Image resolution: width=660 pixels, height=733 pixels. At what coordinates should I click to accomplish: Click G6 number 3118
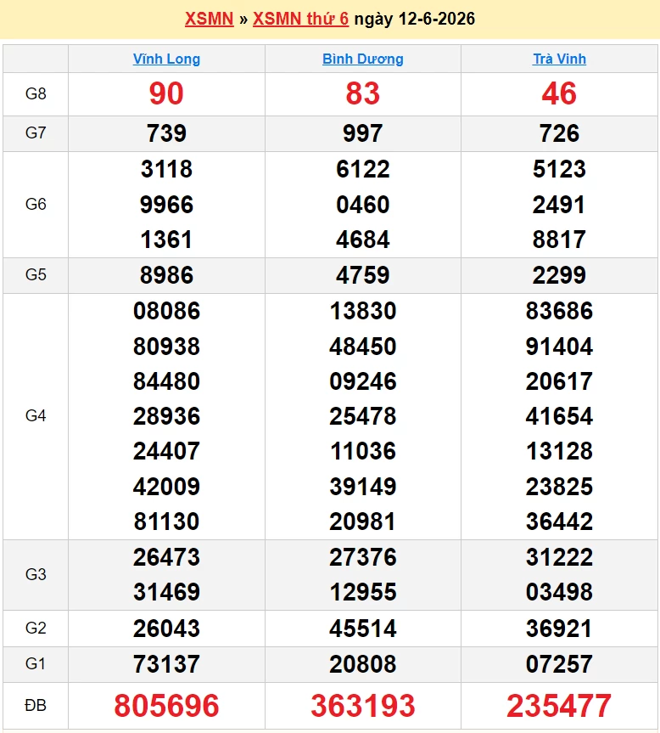[166, 169]
